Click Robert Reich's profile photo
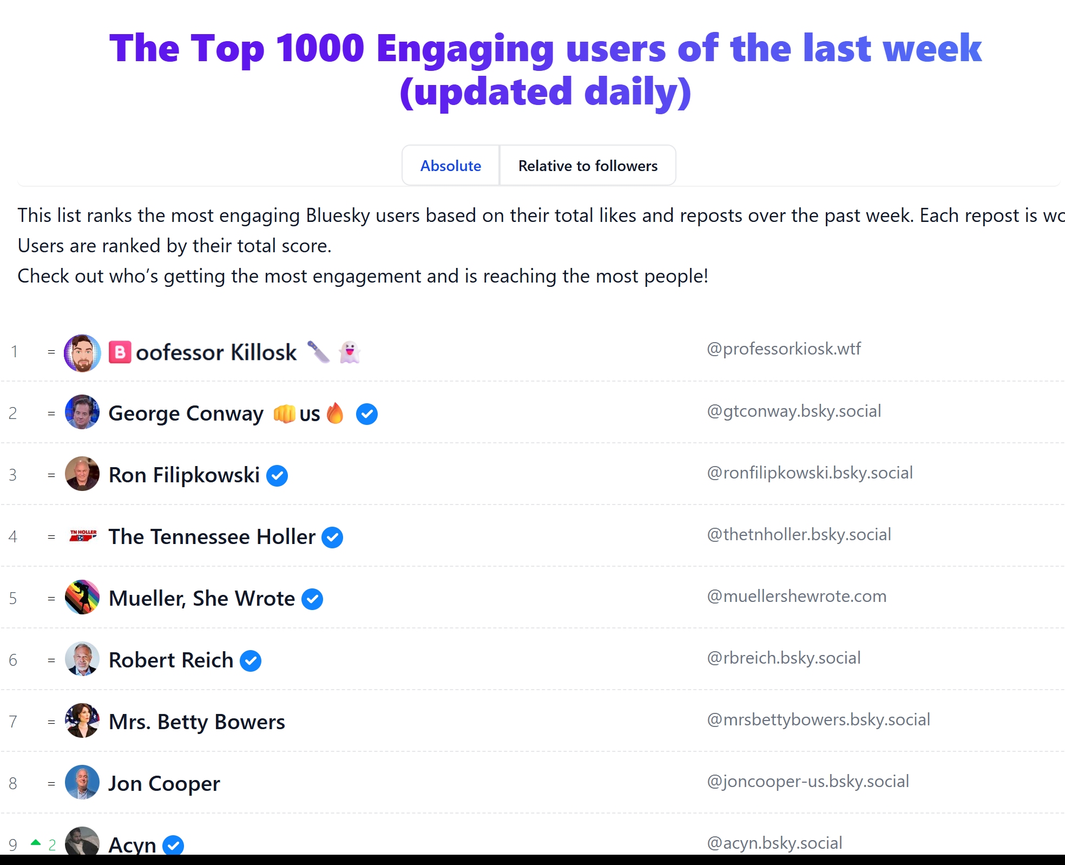This screenshot has width=1065, height=865. click(x=82, y=659)
